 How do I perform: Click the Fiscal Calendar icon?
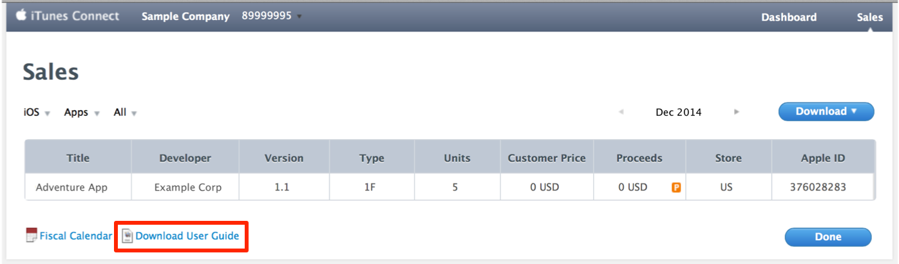pyautogui.click(x=32, y=236)
